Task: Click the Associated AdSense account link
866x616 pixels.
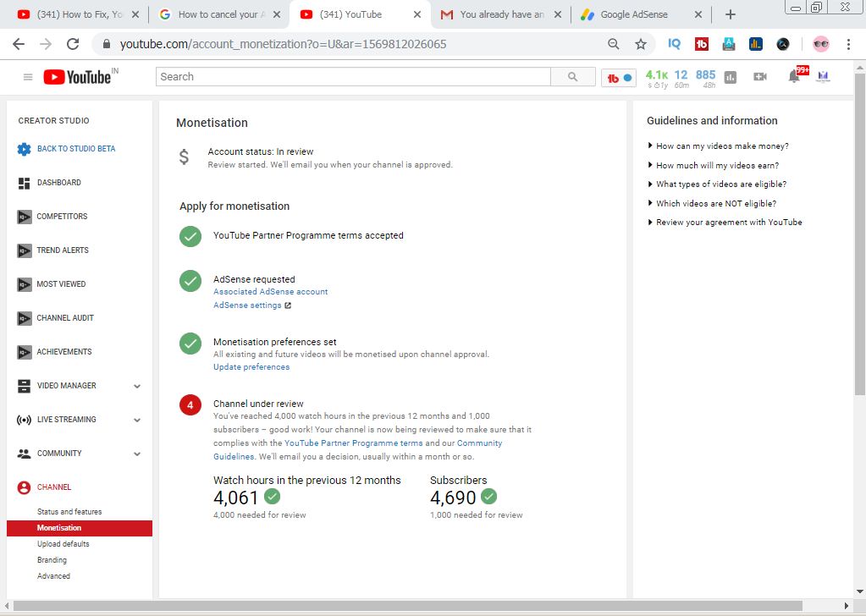Action: [271, 291]
